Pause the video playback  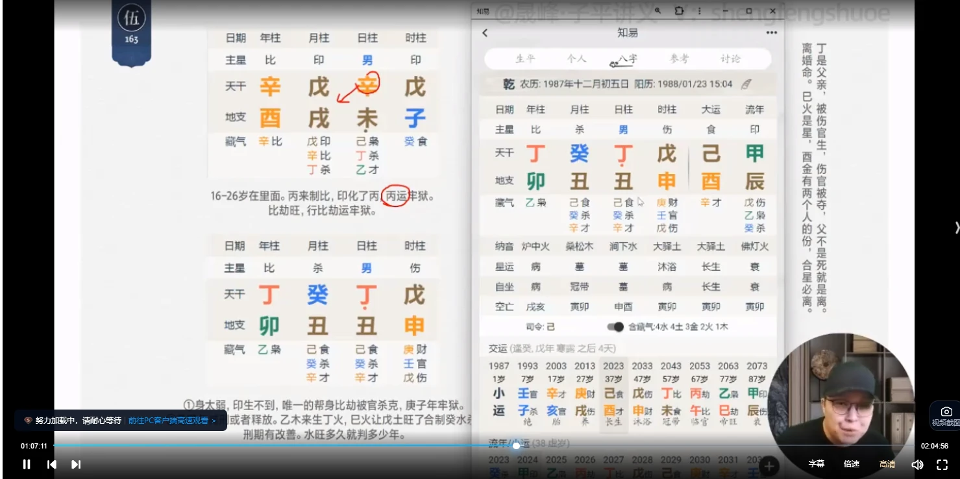pyautogui.click(x=27, y=464)
